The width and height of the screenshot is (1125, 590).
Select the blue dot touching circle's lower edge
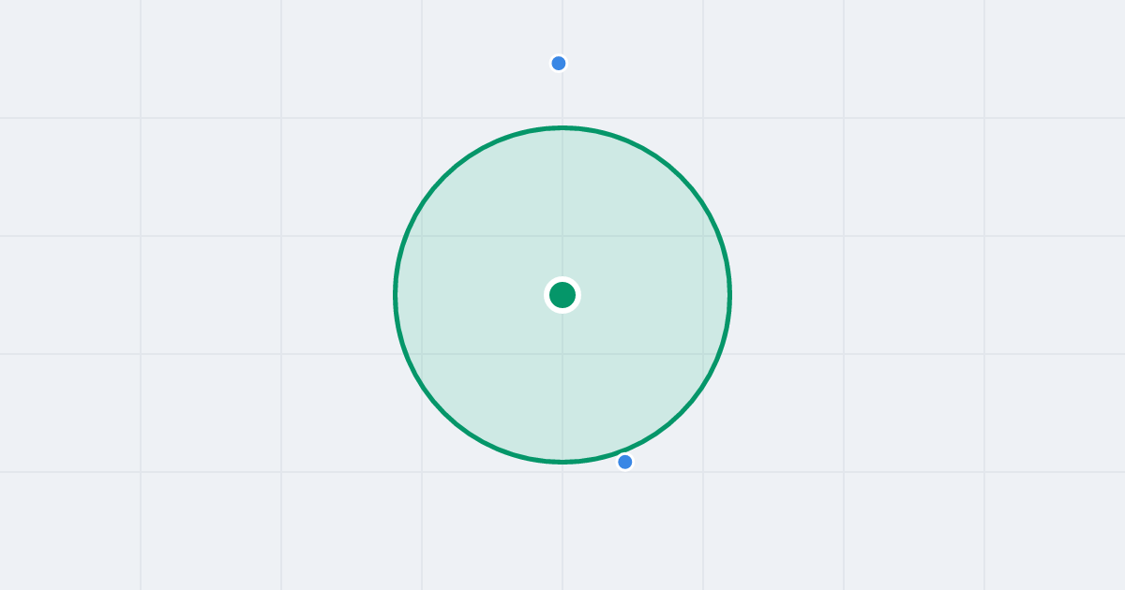[x=625, y=462]
